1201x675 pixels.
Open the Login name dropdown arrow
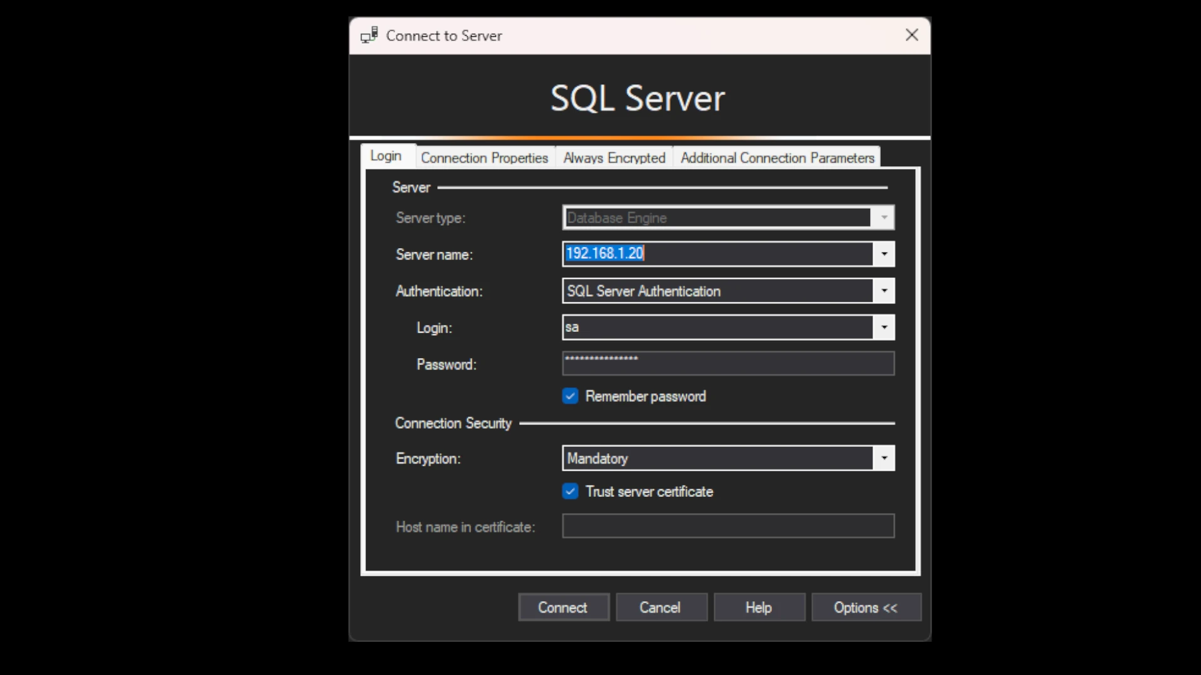(884, 327)
